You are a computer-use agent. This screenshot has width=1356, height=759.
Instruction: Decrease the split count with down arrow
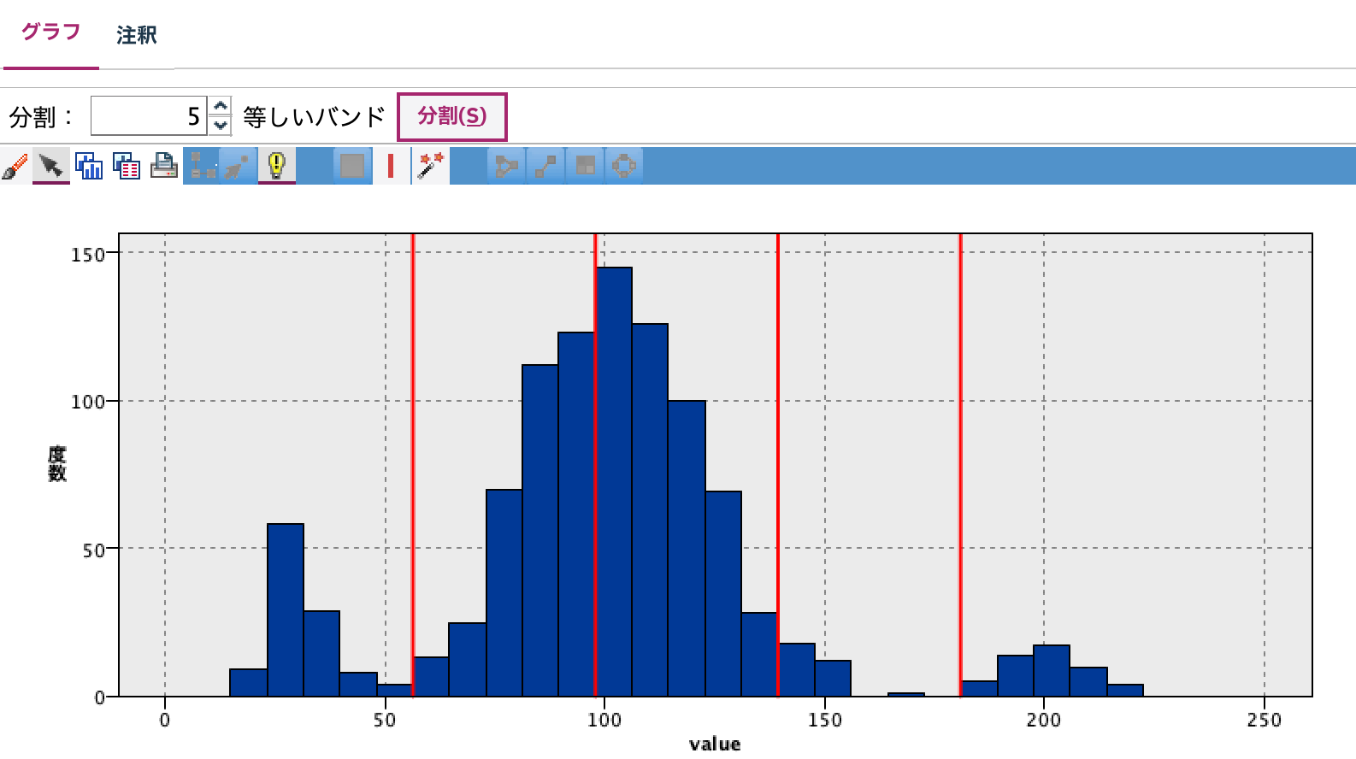click(x=221, y=126)
